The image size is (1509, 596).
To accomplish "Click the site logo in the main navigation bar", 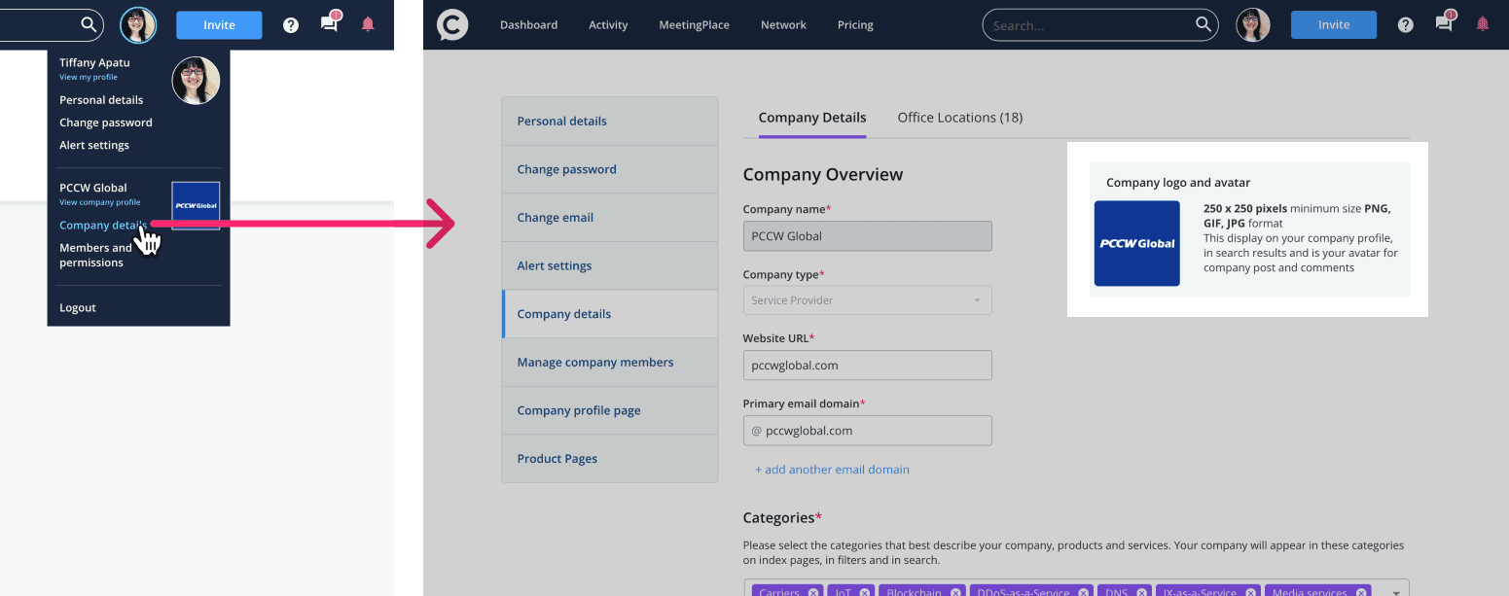I will click(x=452, y=25).
